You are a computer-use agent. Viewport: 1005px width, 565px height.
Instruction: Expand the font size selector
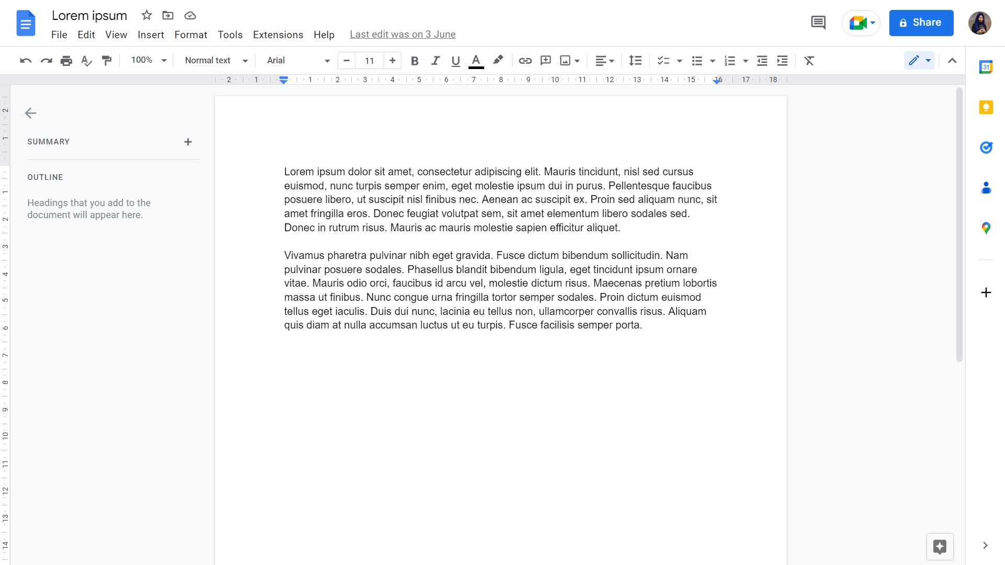[x=369, y=61]
